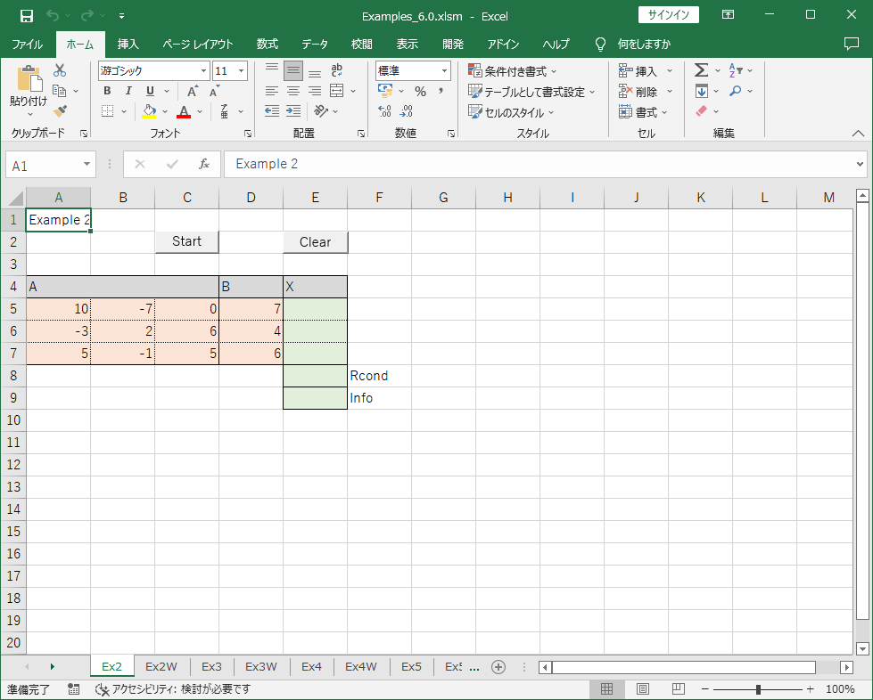
Task: Switch to the Ex3 sheet tab
Action: pos(211,666)
